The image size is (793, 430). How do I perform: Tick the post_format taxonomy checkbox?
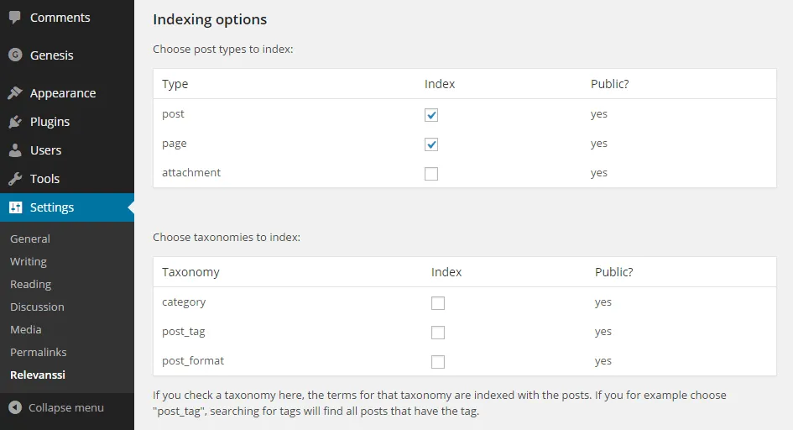click(437, 362)
